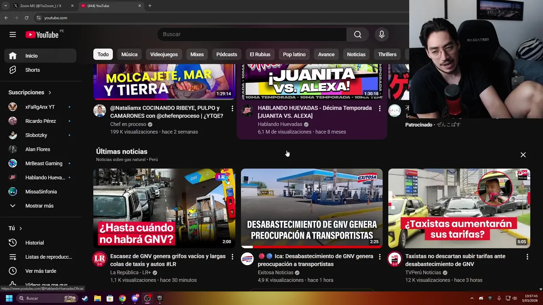Viewport: 543px width, 305px height.
Task: Play ¿Hasta cuándo no habrá GNV? thumbnail
Action: coord(164,208)
